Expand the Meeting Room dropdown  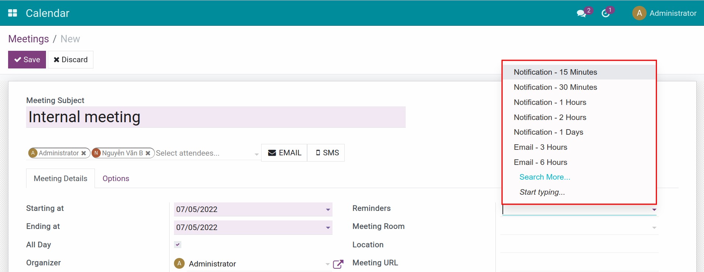pos(654,228)
